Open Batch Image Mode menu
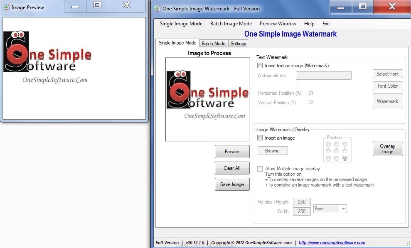Viewport: 411px width, 248px height. coord(231,24)
